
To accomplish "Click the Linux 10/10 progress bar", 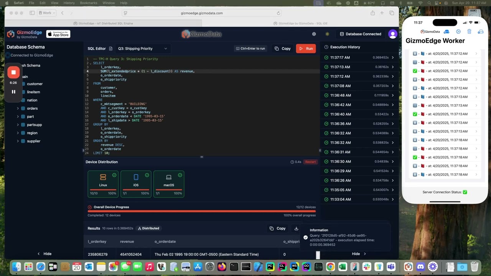I will point(103,190).
